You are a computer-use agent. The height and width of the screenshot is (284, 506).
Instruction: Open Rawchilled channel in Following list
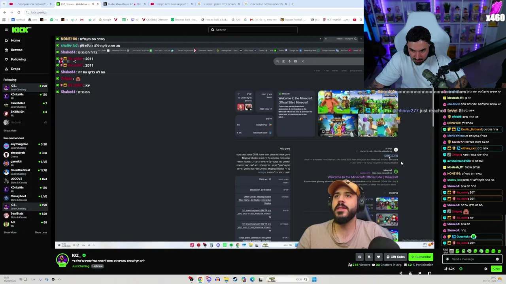[25, 105]
